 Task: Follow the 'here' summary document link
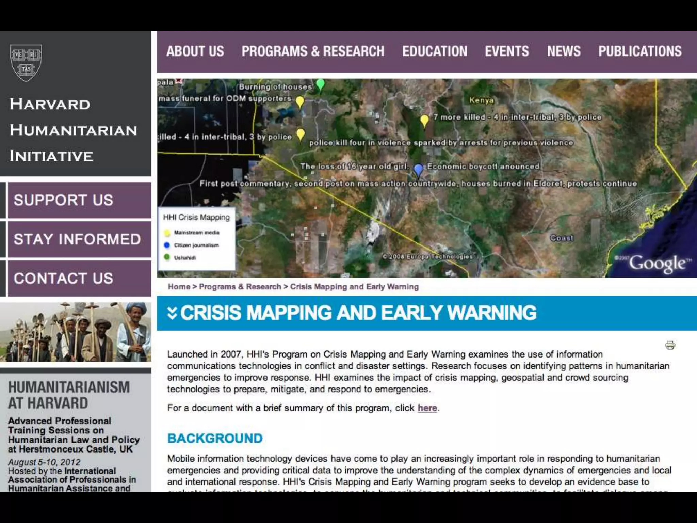pos(427,408)
